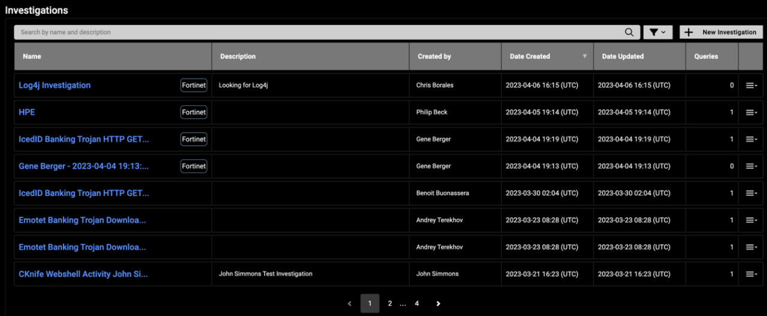767x316 pixels.
Task: Open row menu for HPE investigation
Action: click(751, 112)
